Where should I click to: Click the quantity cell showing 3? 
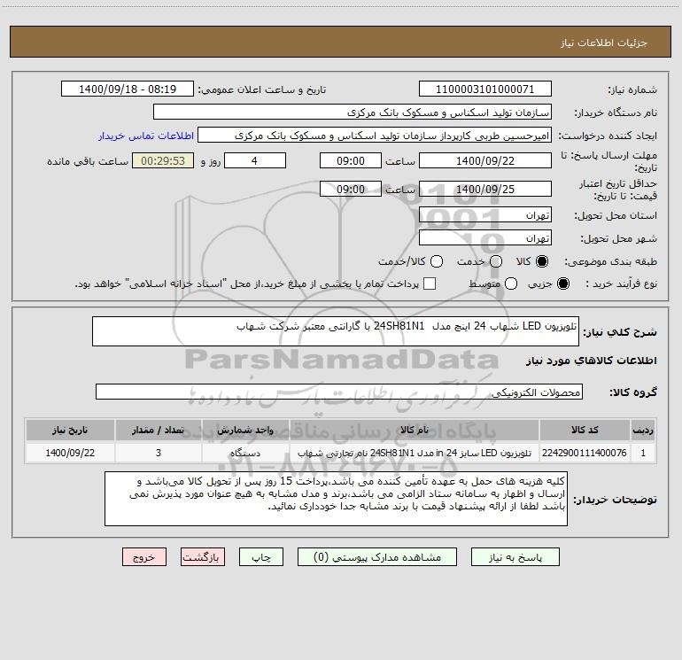[x=159, y=453]
